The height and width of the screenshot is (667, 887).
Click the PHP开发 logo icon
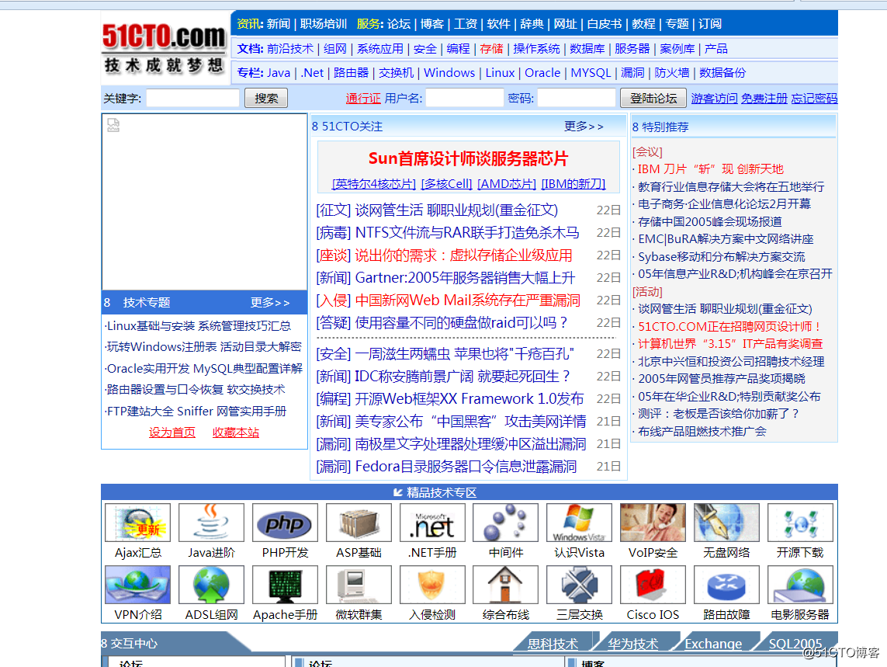pyautogui.click(x=285, y=523)
